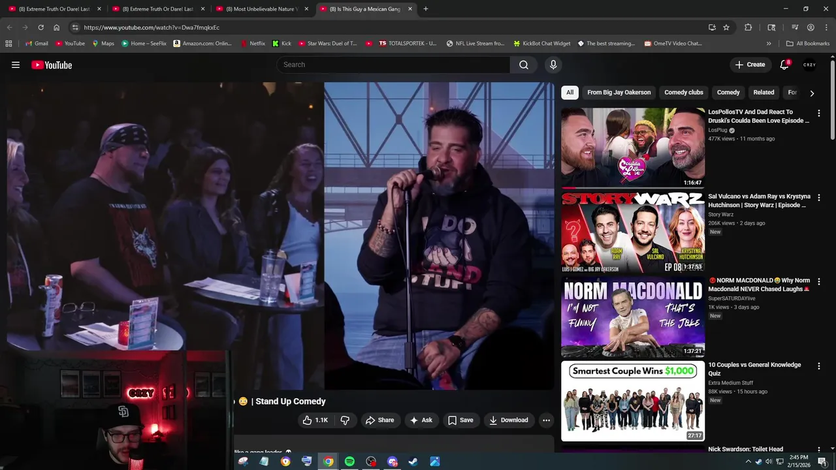Dislike the video with thumbs down
Screen dimensions: 836x470
pos(345,420)
